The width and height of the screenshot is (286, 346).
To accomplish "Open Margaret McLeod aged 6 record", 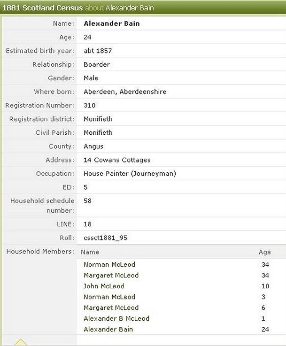I will click(111, 308).
